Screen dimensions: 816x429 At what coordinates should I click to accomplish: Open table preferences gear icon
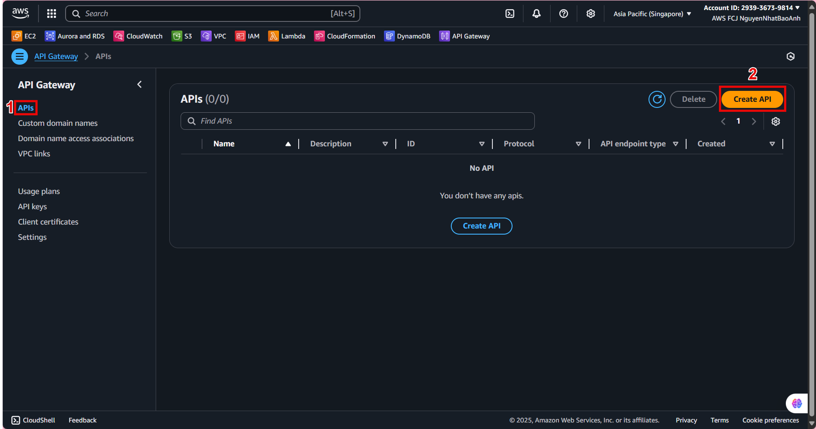776,121
